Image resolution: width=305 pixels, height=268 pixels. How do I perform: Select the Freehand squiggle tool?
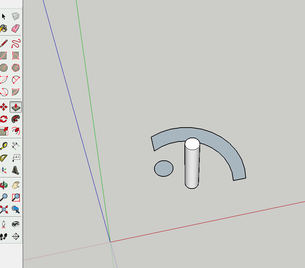(x=16, y=43)
